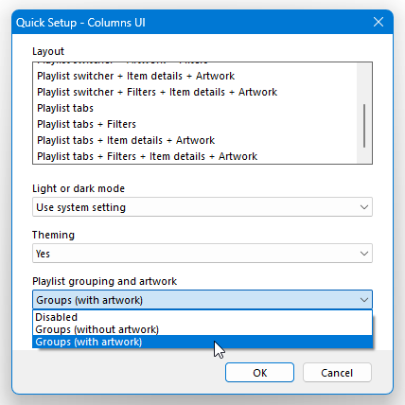405x405 pixels.
Task: Select 'Groups (without artwork)' option
Action: point(202,329)
